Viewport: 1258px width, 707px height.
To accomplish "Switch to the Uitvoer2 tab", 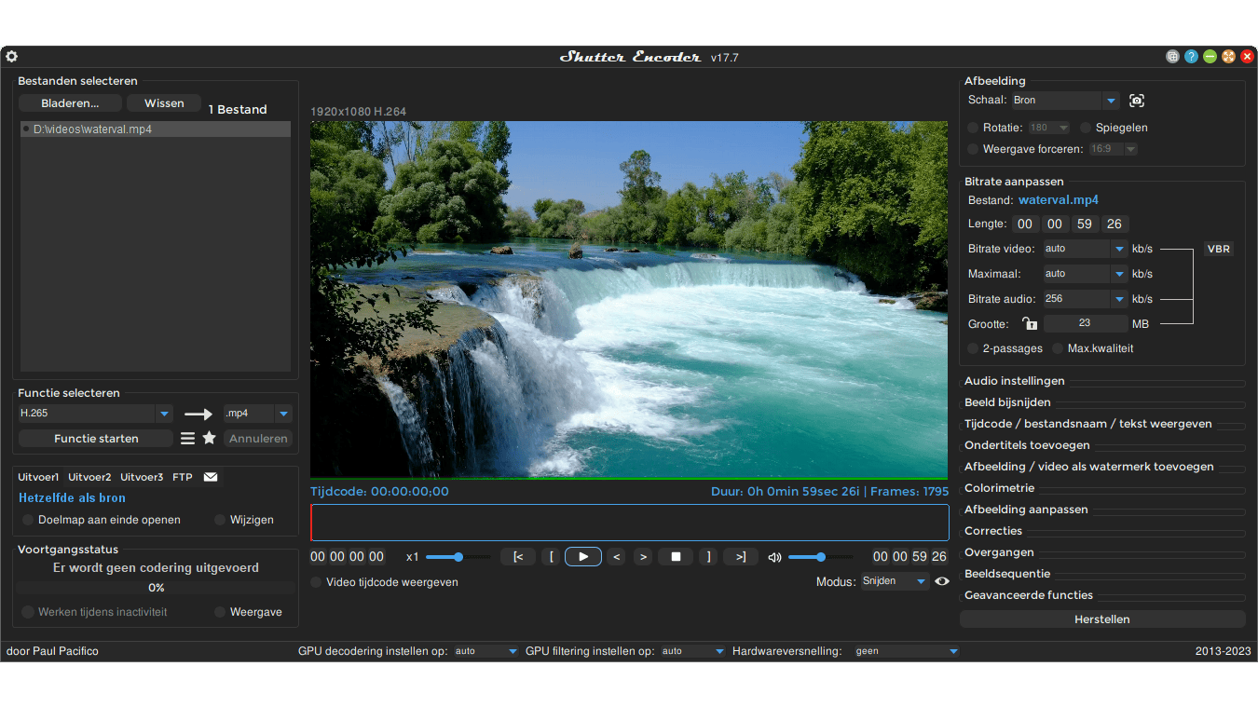I will tap(89, 477).
